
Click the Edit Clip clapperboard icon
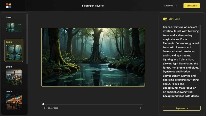click(165, 19)
